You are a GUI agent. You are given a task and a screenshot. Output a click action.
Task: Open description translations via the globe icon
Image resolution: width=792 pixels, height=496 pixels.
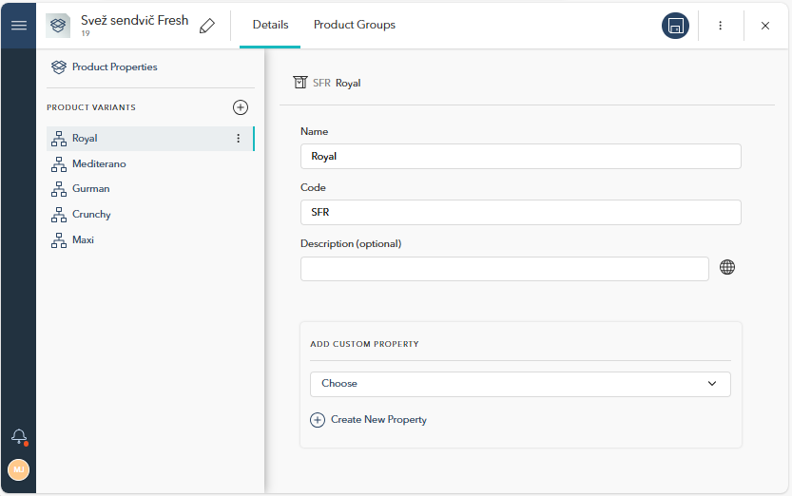coord(727,267)
